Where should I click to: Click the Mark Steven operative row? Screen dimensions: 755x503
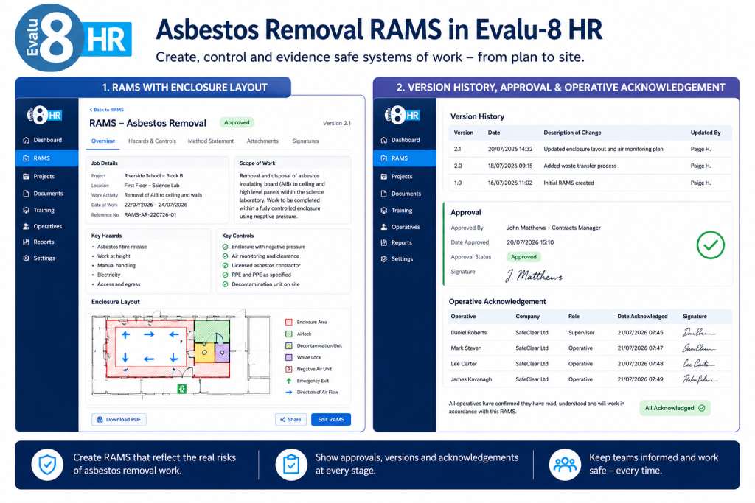tap(591, 348)
